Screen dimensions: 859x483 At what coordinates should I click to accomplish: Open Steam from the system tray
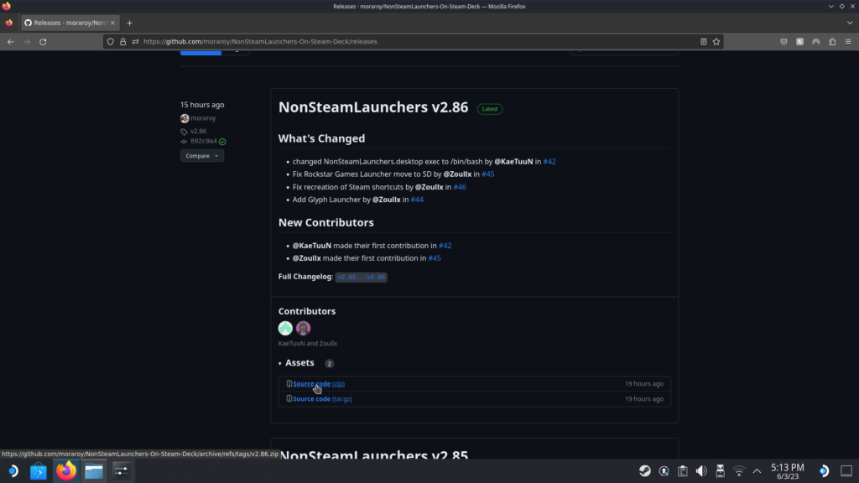click(644, 470)
